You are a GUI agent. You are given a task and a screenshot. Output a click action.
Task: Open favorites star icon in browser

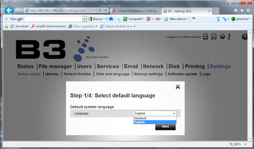[x=242, y=11]
